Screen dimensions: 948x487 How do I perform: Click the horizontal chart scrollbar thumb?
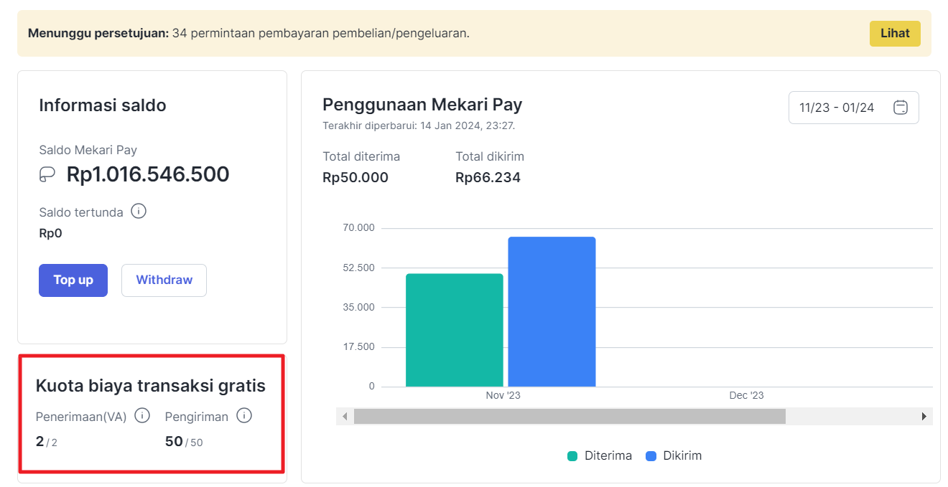(x=570, y=417)
